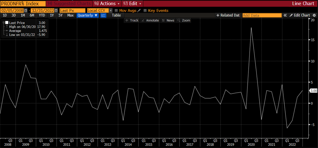318x148 pixels.
Task: Open the start date calendar picker
Action: pyautogui.click(x=26, y=10)
